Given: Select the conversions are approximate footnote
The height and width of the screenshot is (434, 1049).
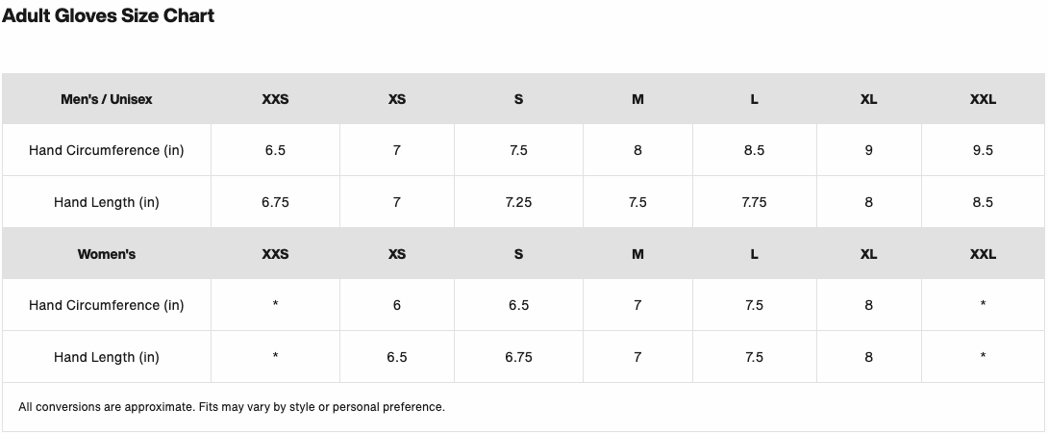Looking at the screenshot, I should pos(232,406).
